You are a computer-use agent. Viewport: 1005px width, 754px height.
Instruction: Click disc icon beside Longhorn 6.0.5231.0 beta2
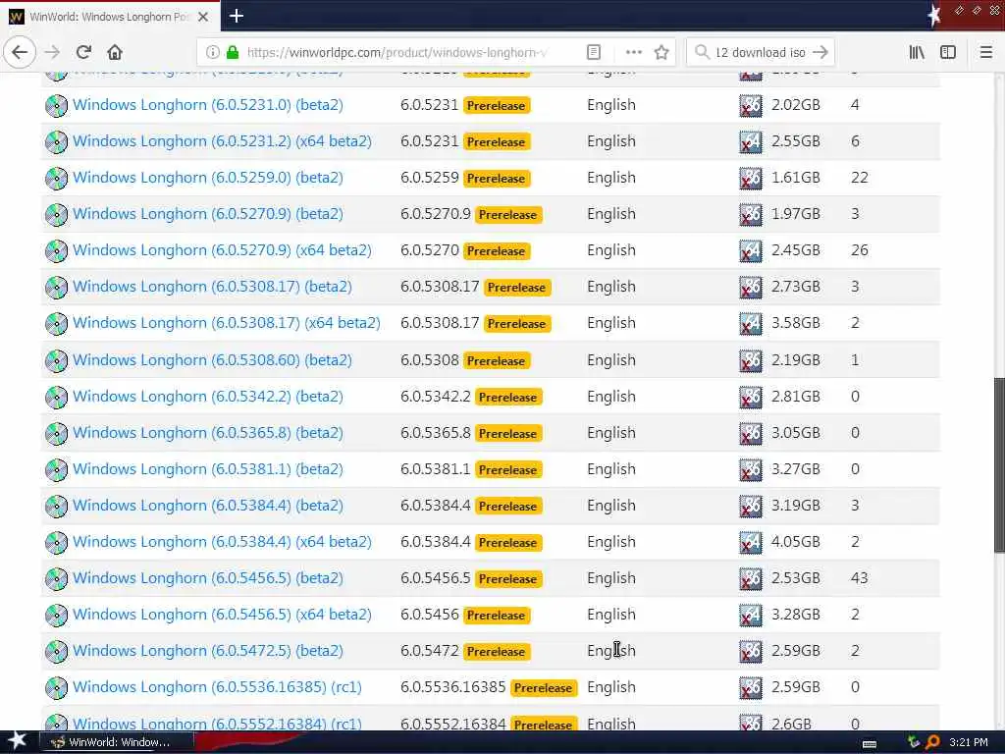[x=56, y=106]
